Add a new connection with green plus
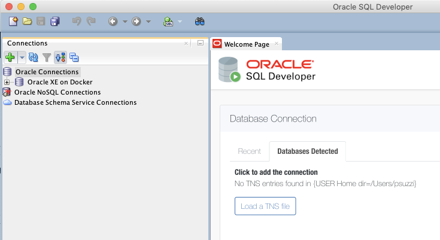440x240 pixels. pyautogui.click(x=10, y=57)
